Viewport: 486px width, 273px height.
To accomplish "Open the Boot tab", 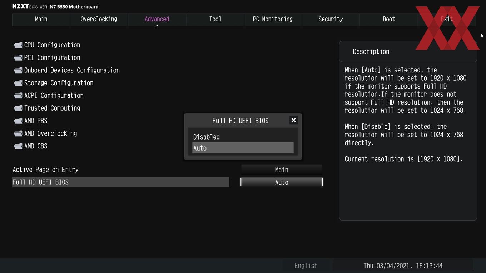I will (389, 19).
